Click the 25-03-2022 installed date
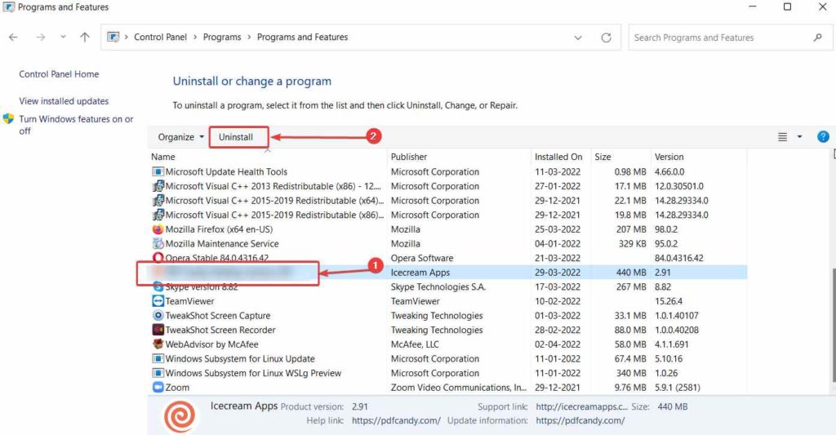Image resolution: width=836 pixels, height=435 pixels. (x=558, y=229)
